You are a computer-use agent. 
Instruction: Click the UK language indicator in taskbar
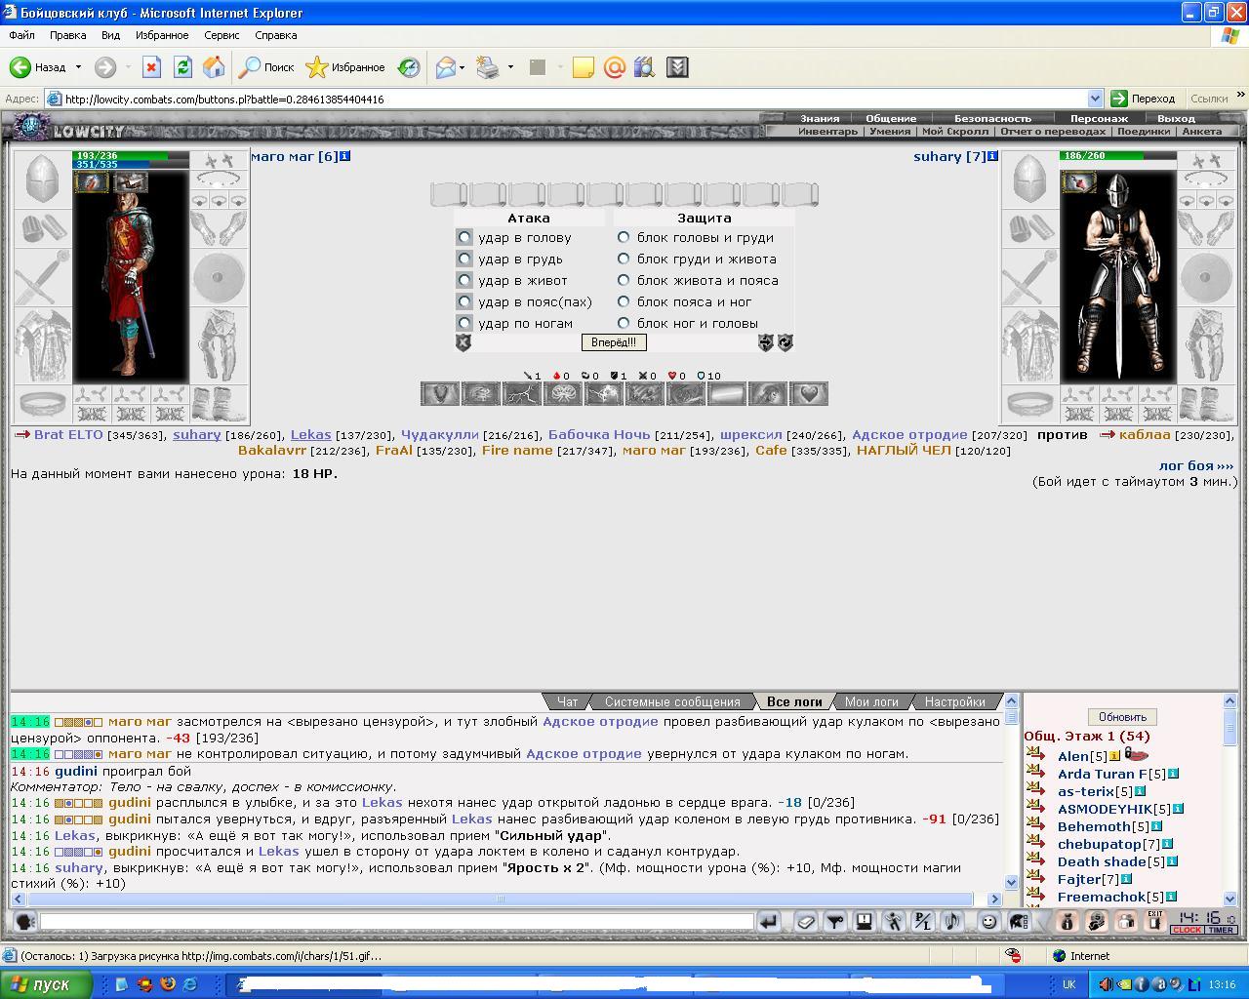click(1068, 984)
